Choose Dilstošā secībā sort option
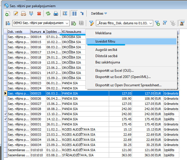 106,56
